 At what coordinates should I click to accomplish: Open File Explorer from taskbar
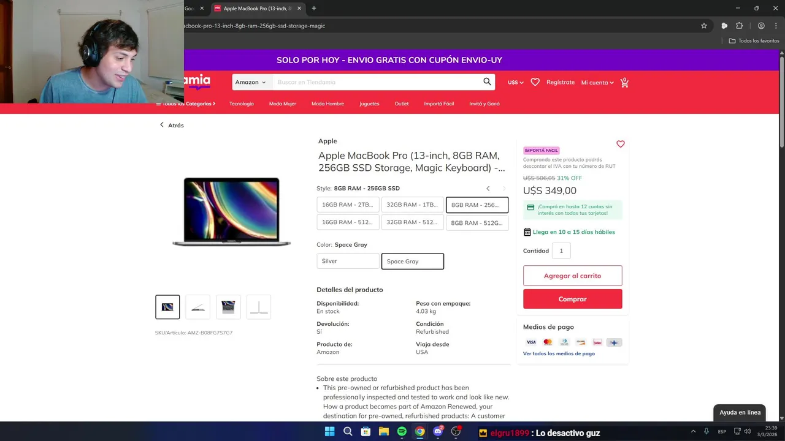383,431
